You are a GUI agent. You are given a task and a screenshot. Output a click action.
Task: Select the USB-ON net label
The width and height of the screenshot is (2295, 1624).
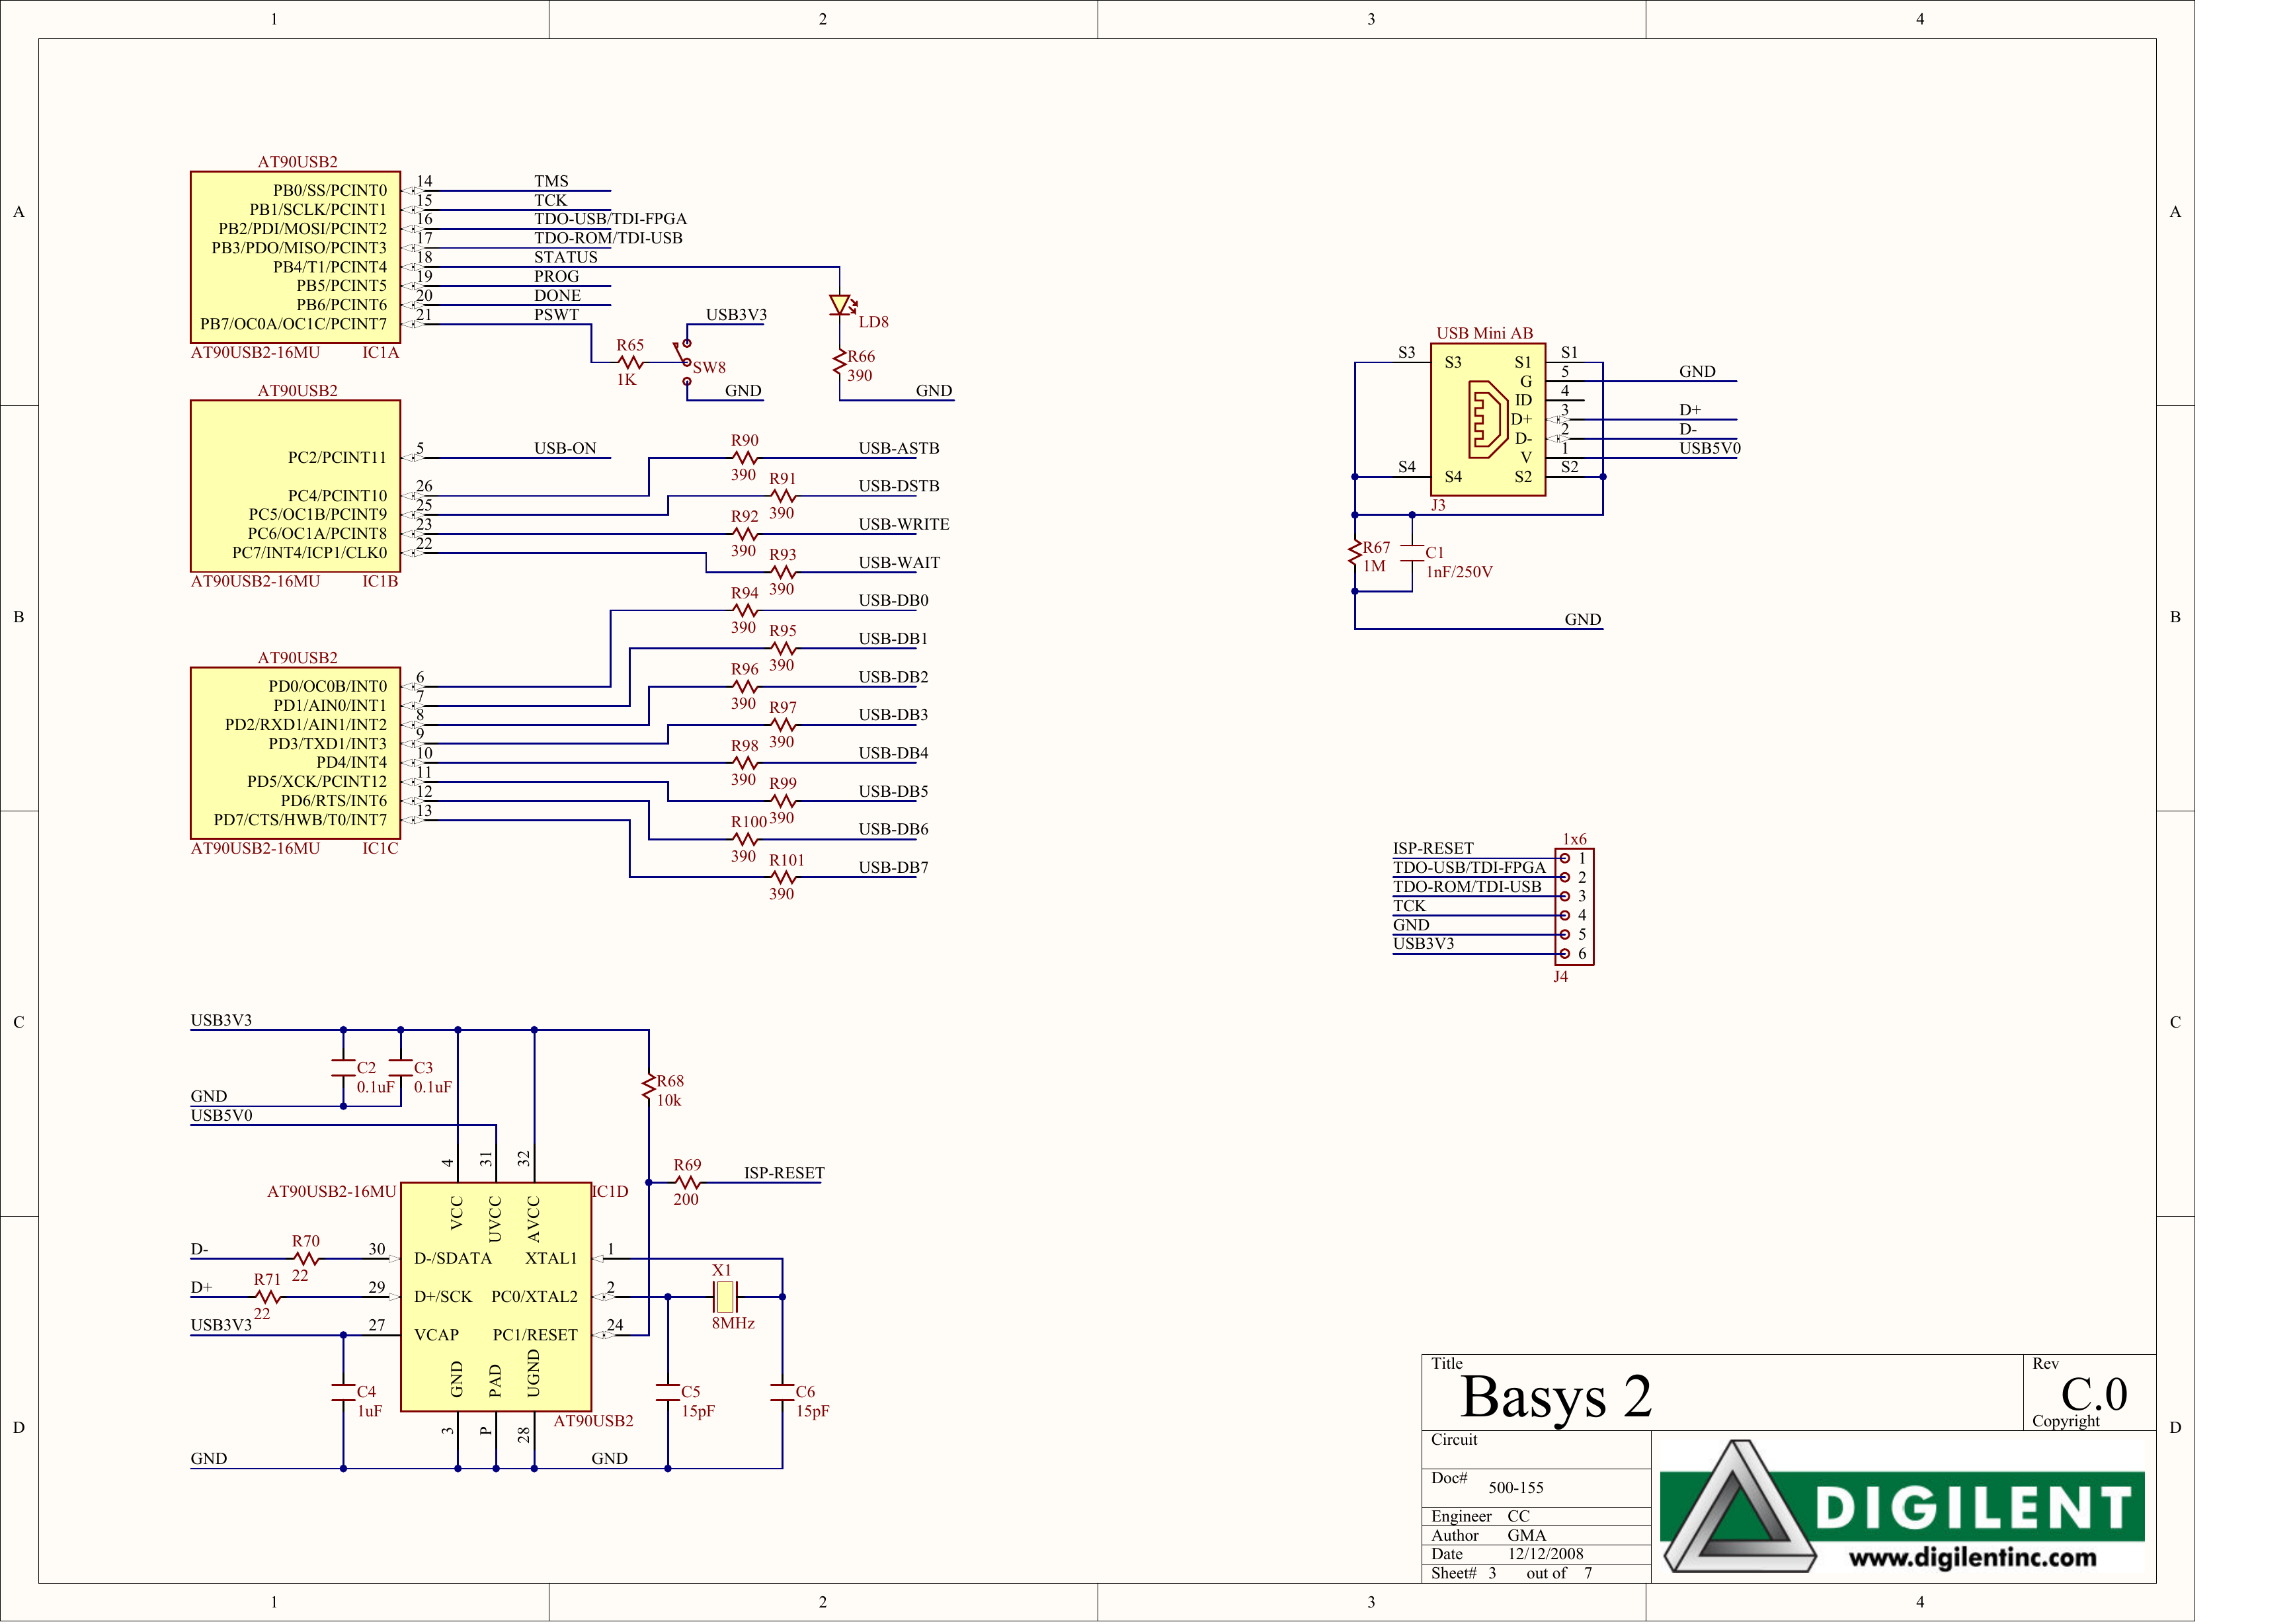tap(565, 448)
